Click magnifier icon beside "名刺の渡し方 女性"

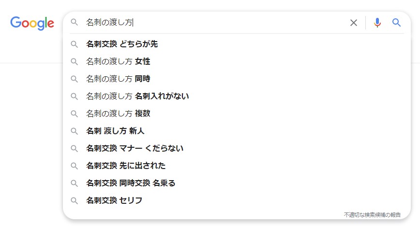point(74,61)
